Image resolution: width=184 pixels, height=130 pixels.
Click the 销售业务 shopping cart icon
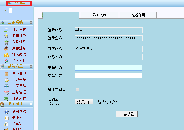(x=6, y=36)
